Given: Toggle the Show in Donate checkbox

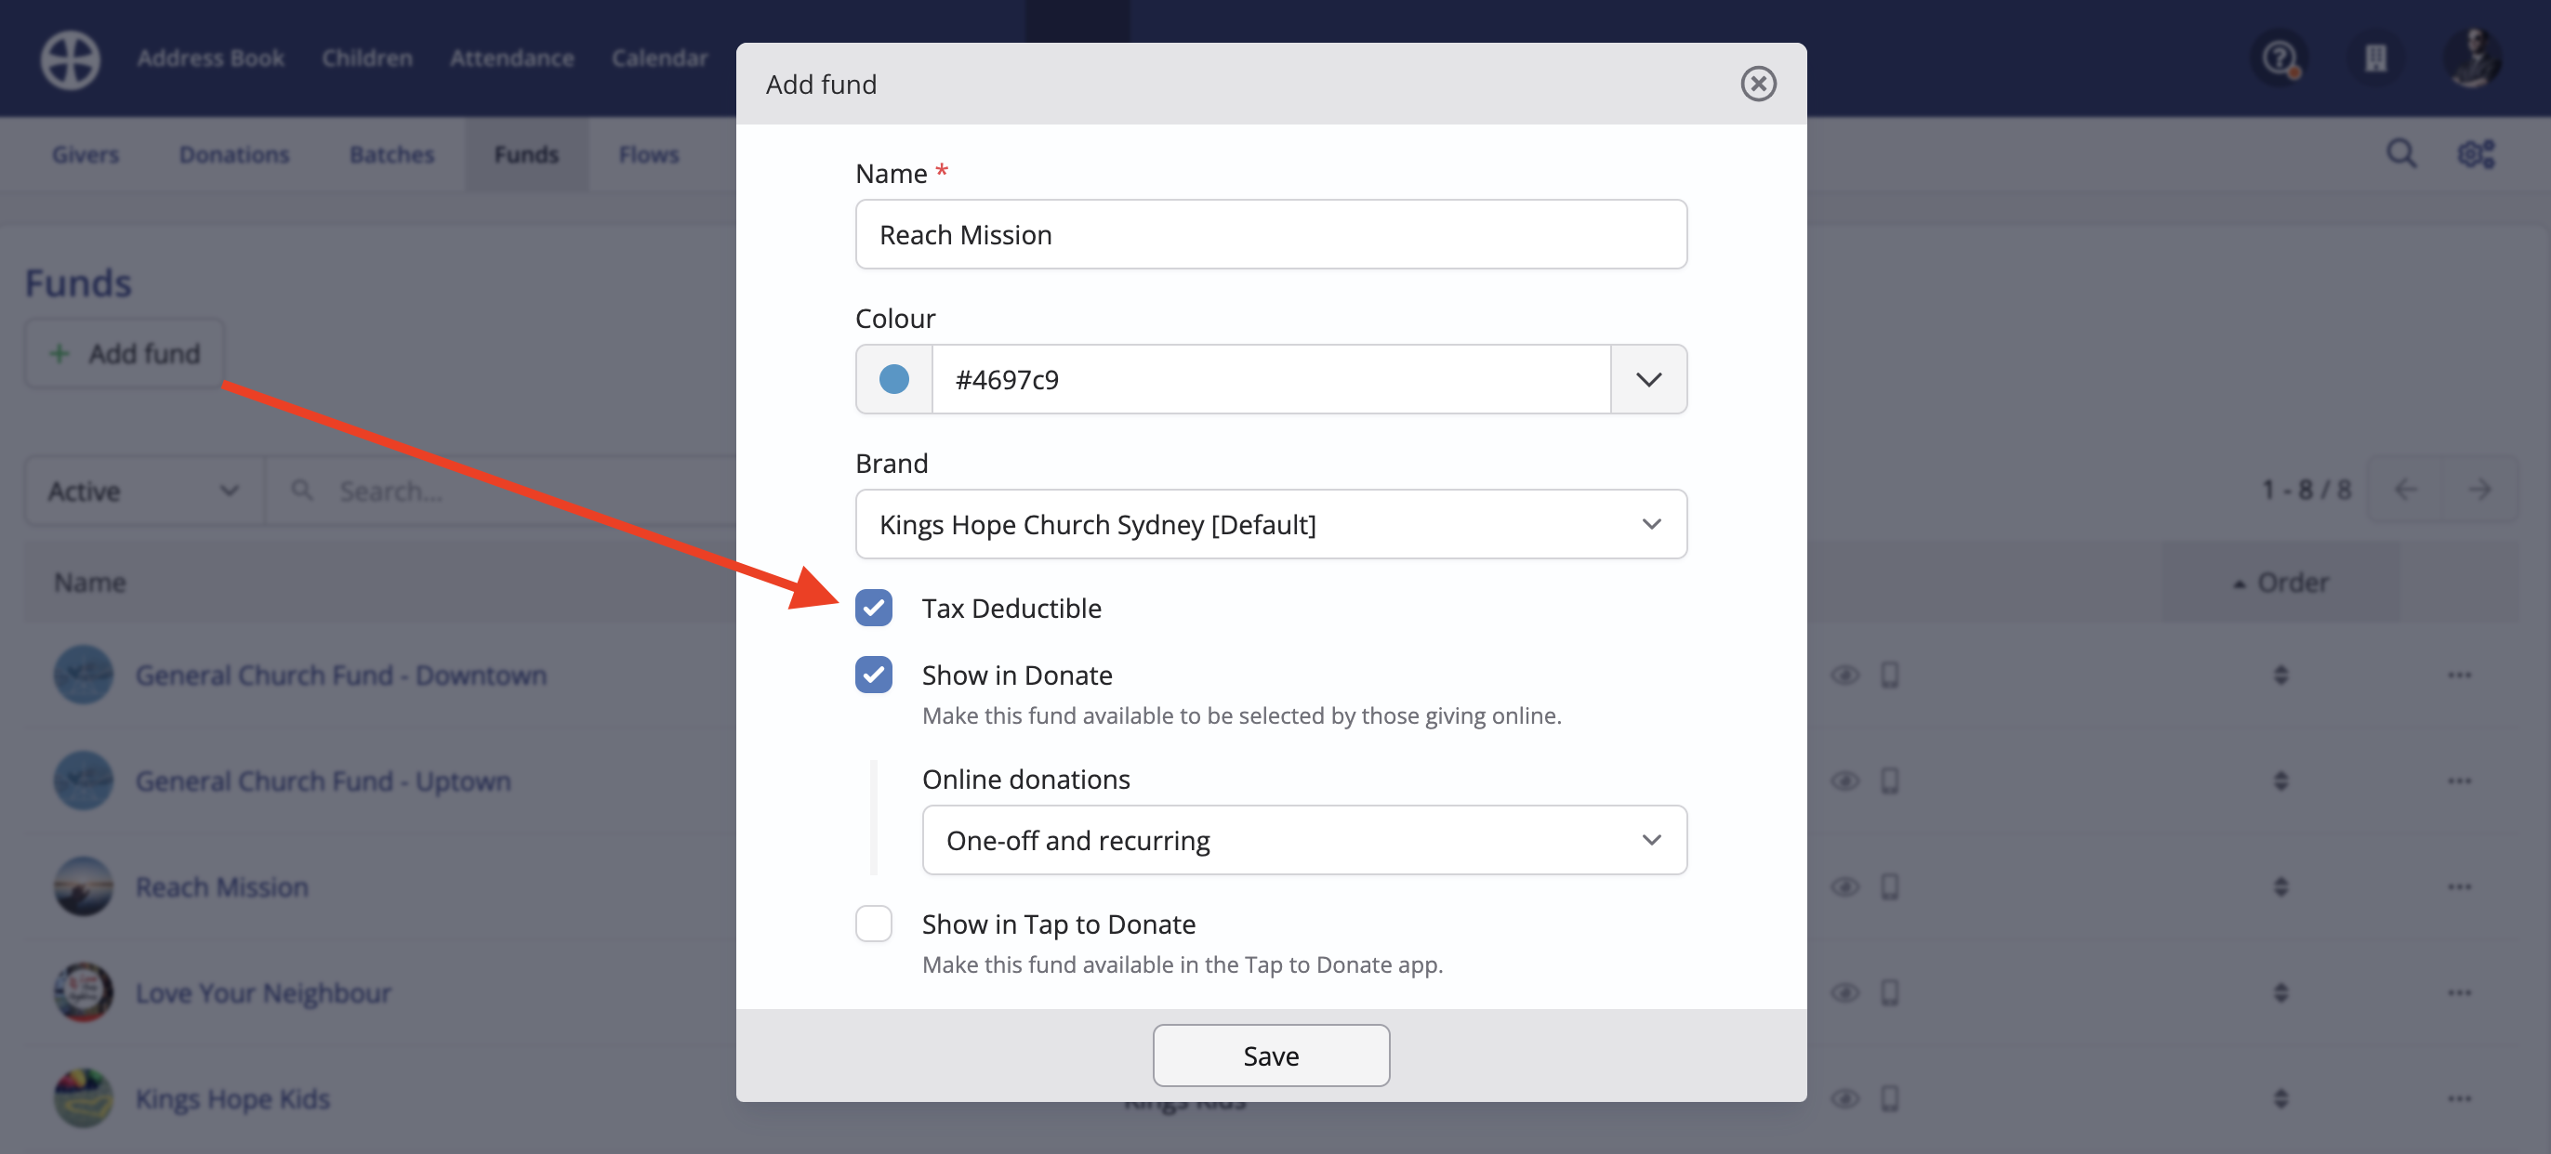Looking at the screenshot, I should (x=874, y=675).
